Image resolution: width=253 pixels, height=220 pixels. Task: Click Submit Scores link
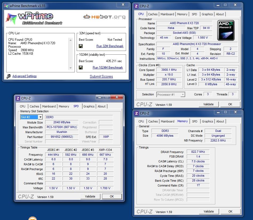(x=101, y=76)
